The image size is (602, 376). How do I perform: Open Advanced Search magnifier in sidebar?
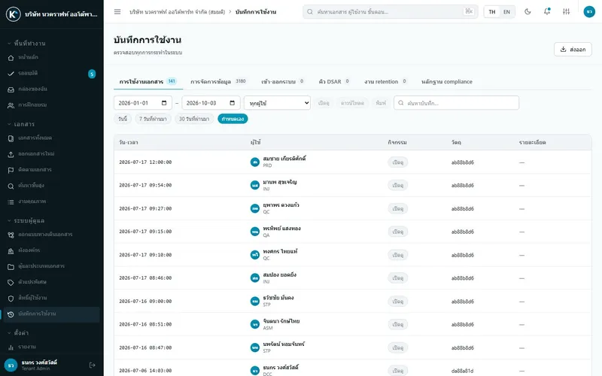pyautogui.click(x=11, y=186)
